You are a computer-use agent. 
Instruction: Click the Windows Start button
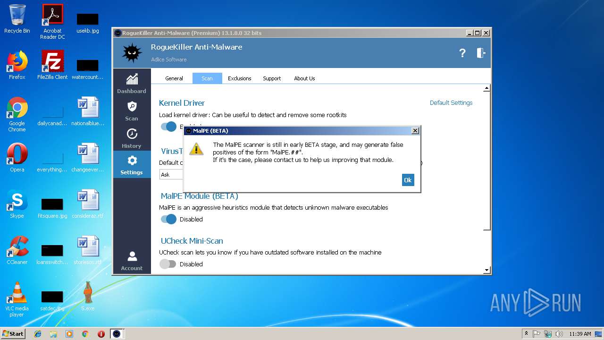pos(13,334)
